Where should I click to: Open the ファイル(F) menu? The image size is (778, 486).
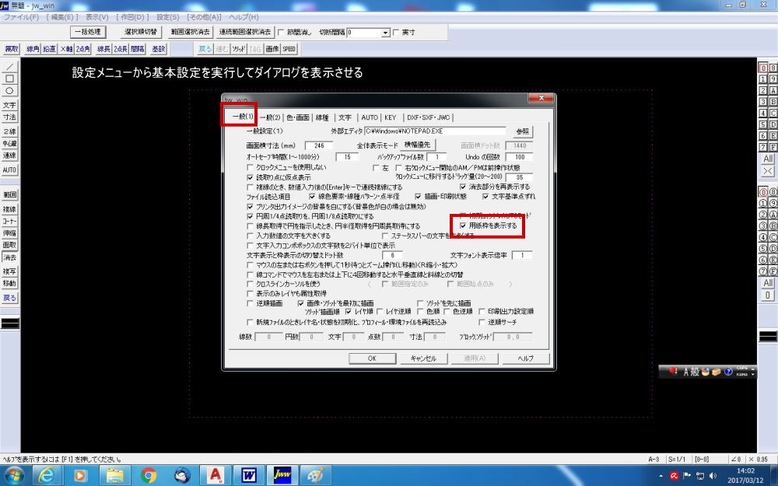(x=21, y=17)
